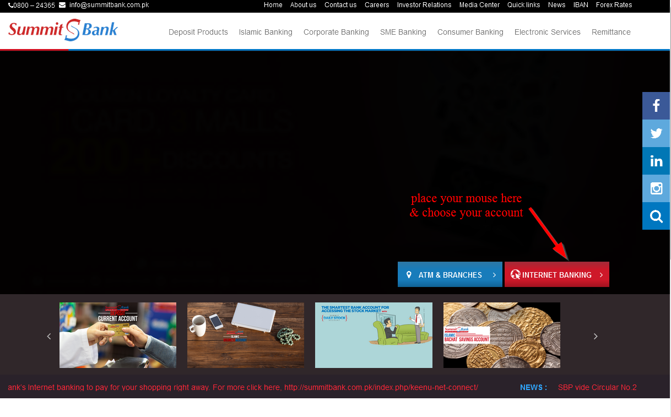This screenshot has width=671, height=417.
Task: Click the search magnifier icon
Action: [x=656, y=216]
